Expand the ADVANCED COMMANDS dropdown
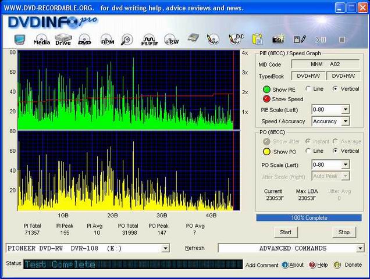The height and width of the screenshot is (279, 370). coord(360,248)
